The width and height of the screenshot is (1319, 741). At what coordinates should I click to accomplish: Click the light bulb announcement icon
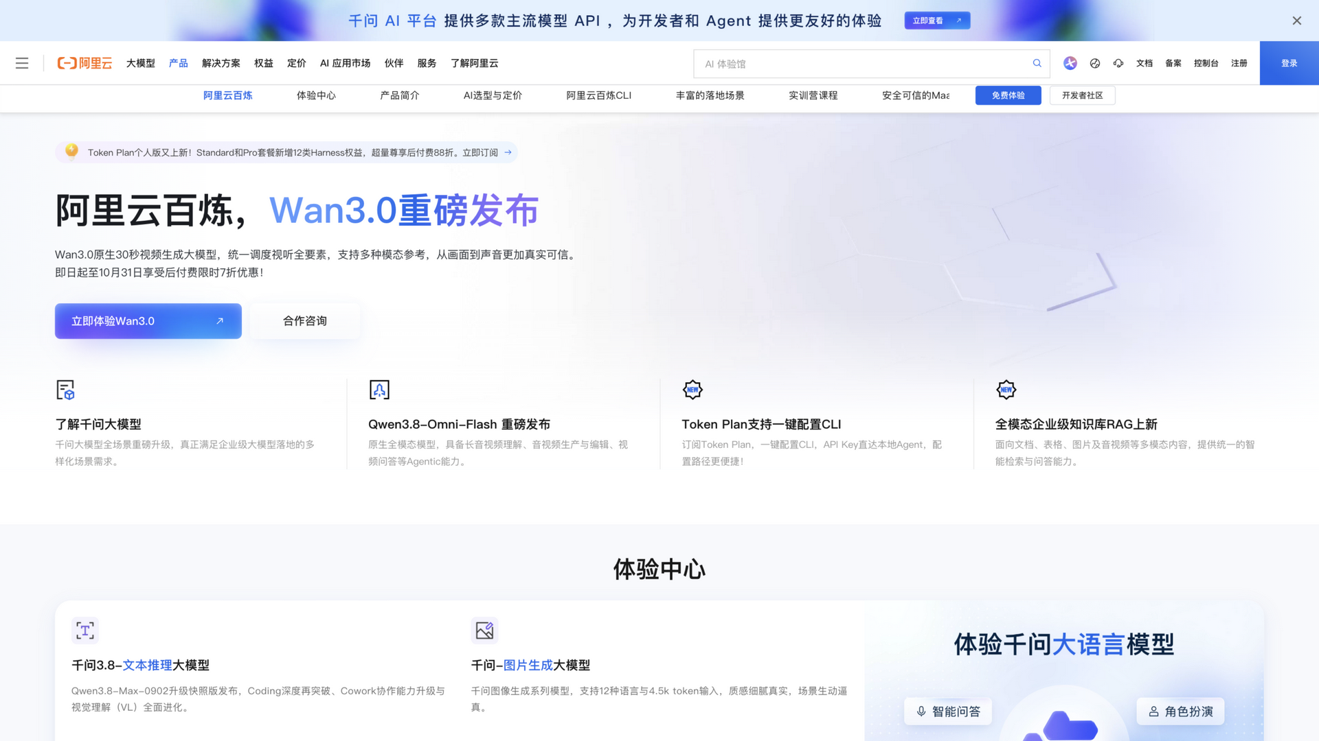(71, 151)
